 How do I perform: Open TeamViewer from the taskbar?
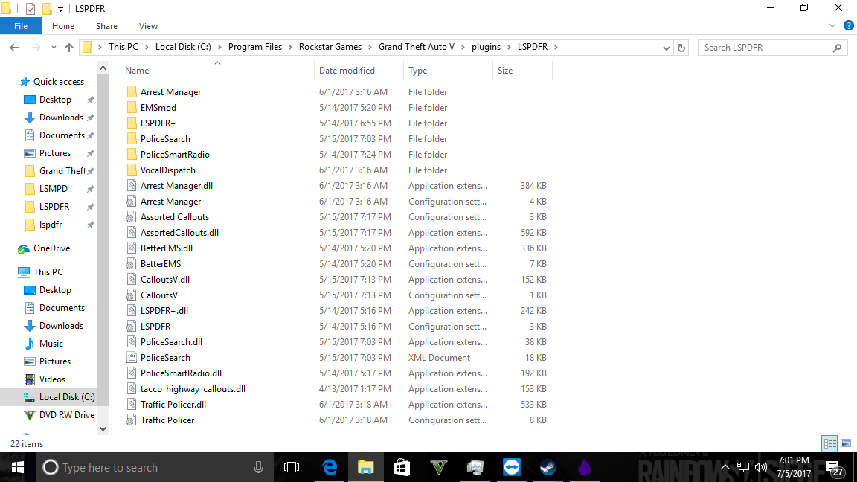(512, 467)
